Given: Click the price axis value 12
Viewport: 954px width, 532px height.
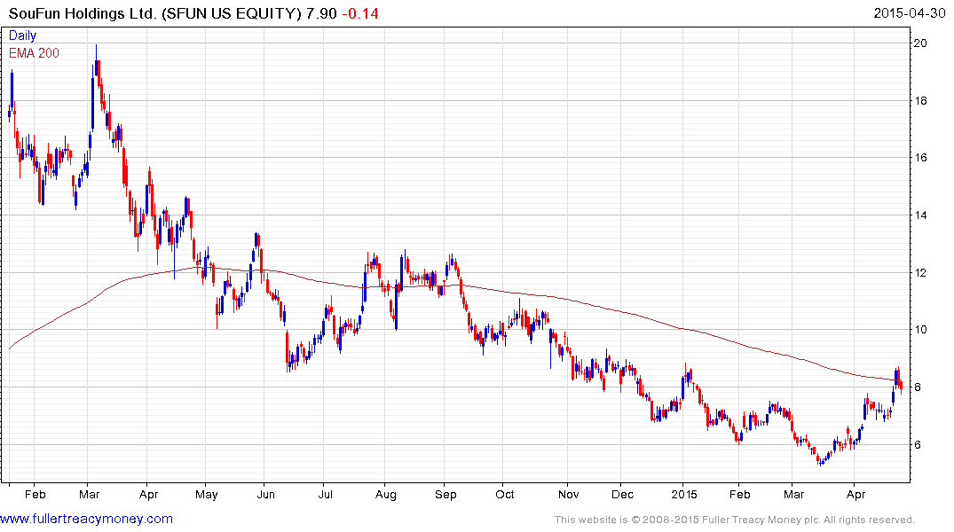Looking at the screenshot, I should pos(920,273).
